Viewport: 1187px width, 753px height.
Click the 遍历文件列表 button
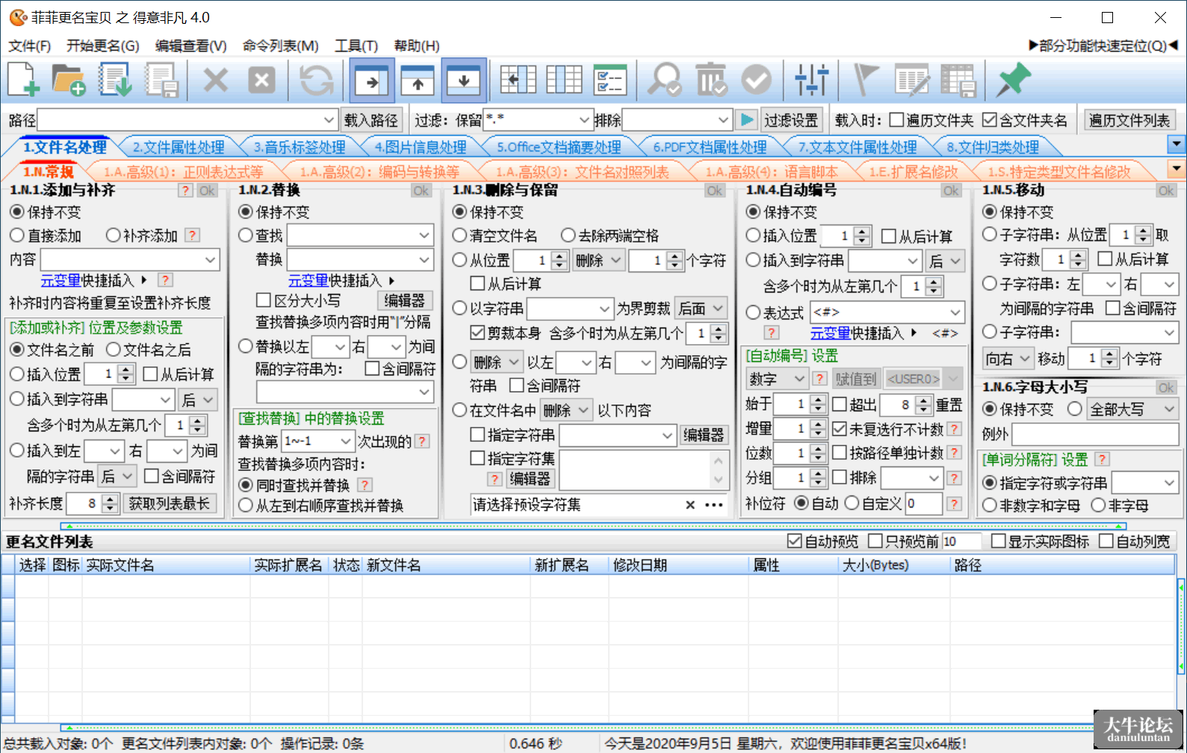(x=1129, y=120)
